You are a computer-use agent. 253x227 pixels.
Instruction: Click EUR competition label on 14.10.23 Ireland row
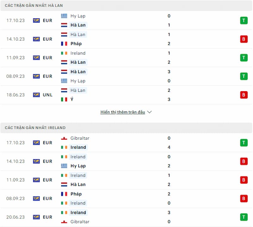click(x=47, y=161)
